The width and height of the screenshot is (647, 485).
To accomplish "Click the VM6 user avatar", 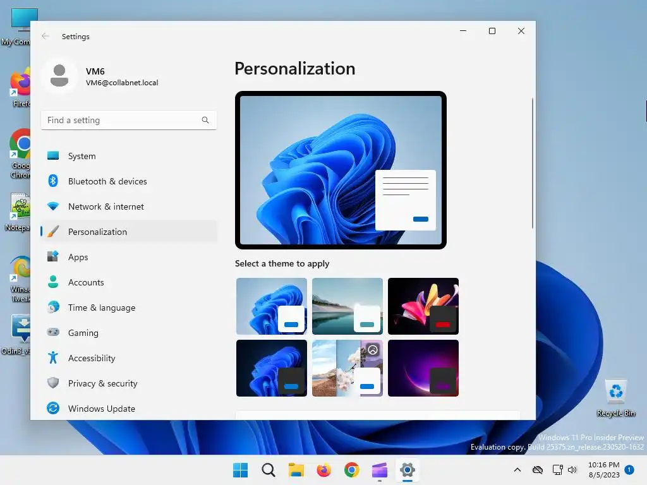I will coord(59,76).
